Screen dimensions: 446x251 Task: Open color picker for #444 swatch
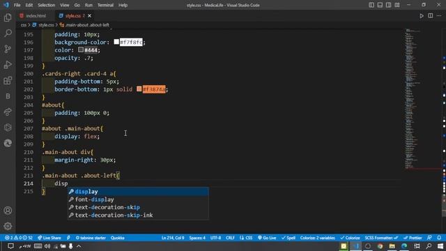coord(81,50)
